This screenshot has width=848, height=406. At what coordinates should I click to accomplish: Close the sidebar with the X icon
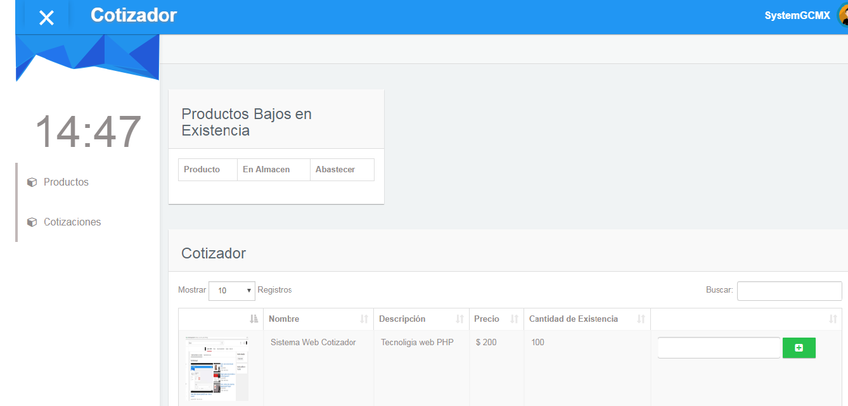(46, 18)
